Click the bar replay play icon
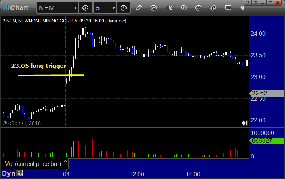 tap(184, 8)
